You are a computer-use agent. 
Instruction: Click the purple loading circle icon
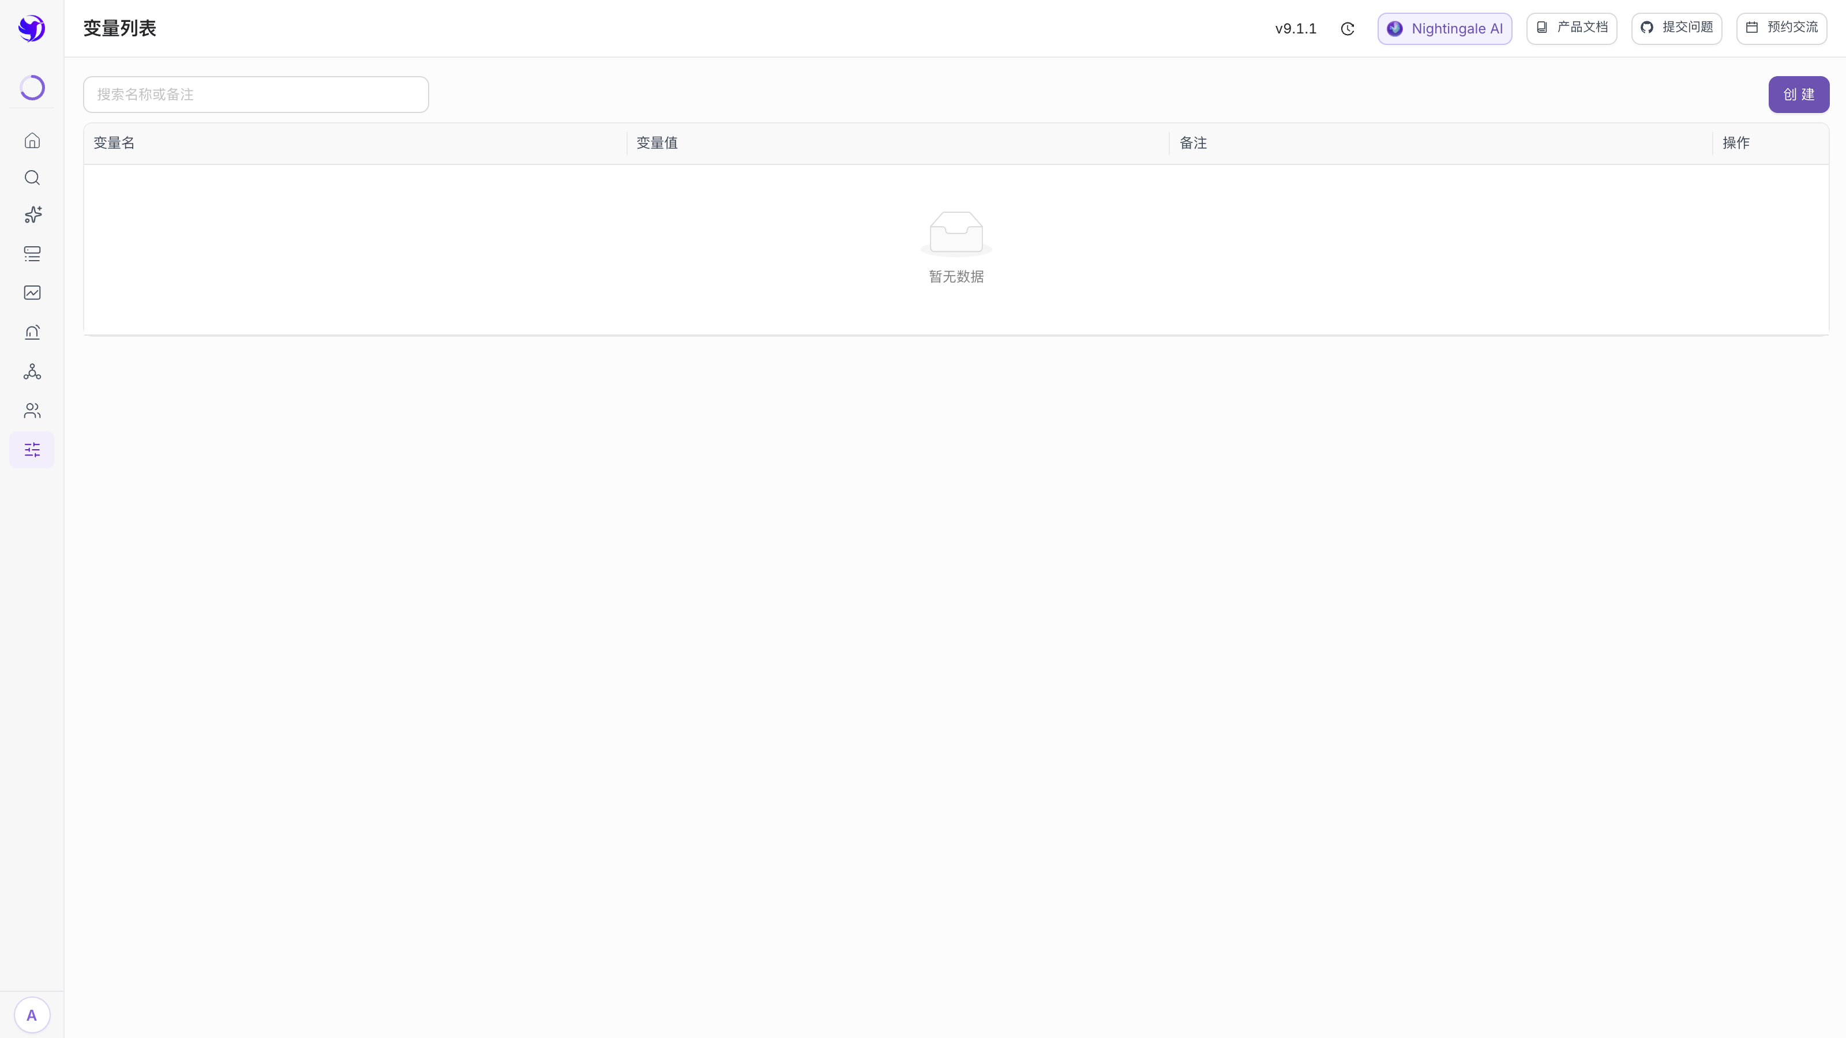pos(32,88)
